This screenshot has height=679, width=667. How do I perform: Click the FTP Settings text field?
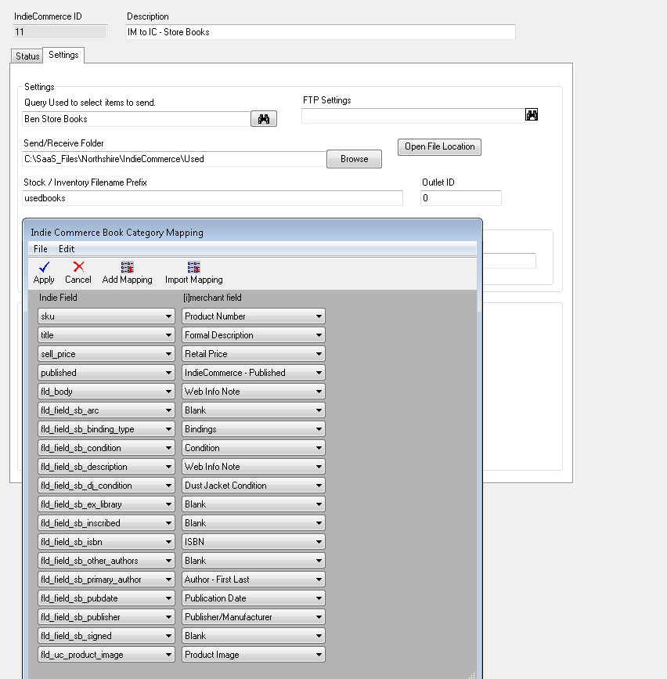pyautogui.click(x=413, y=116)
